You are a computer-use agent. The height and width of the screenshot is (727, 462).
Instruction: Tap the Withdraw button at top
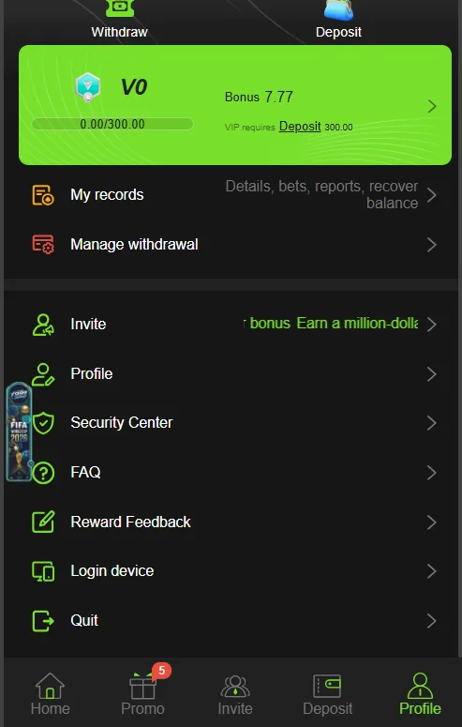pyautogui.click(x=119, y=20)
